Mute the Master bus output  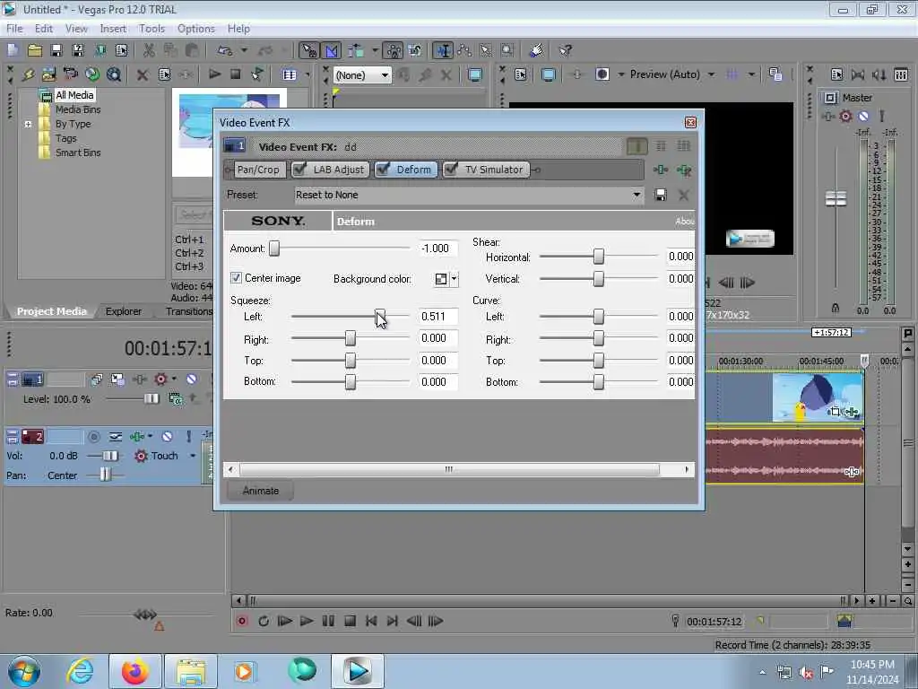(x=863, y=116)
